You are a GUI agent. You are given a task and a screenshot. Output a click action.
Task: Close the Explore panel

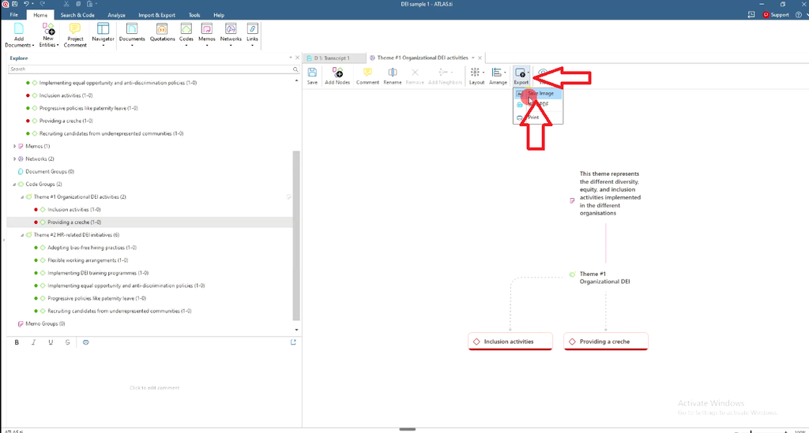(x=297, y=58)
